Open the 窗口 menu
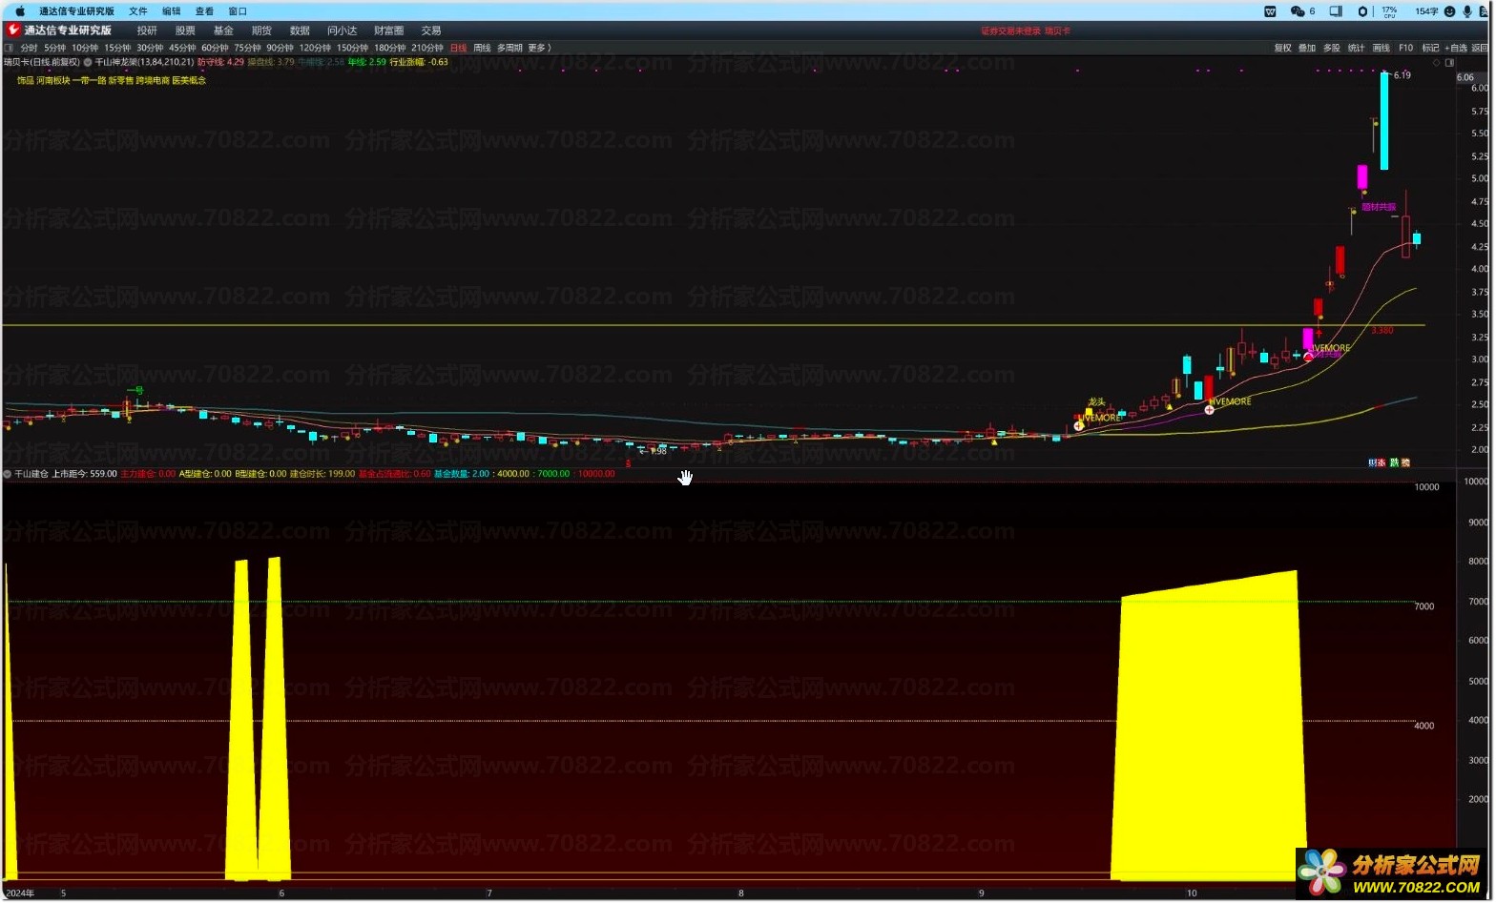 click(x=238, y=11)
